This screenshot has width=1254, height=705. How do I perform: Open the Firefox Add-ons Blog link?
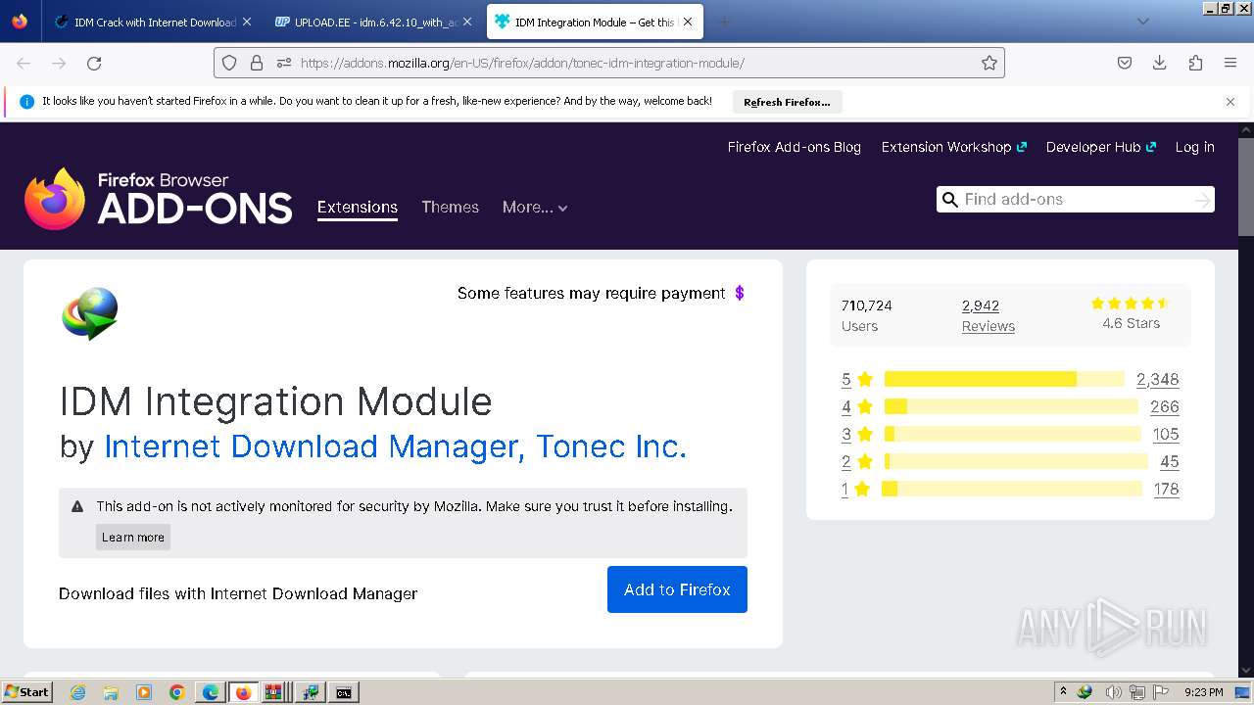tap(795, 147)
